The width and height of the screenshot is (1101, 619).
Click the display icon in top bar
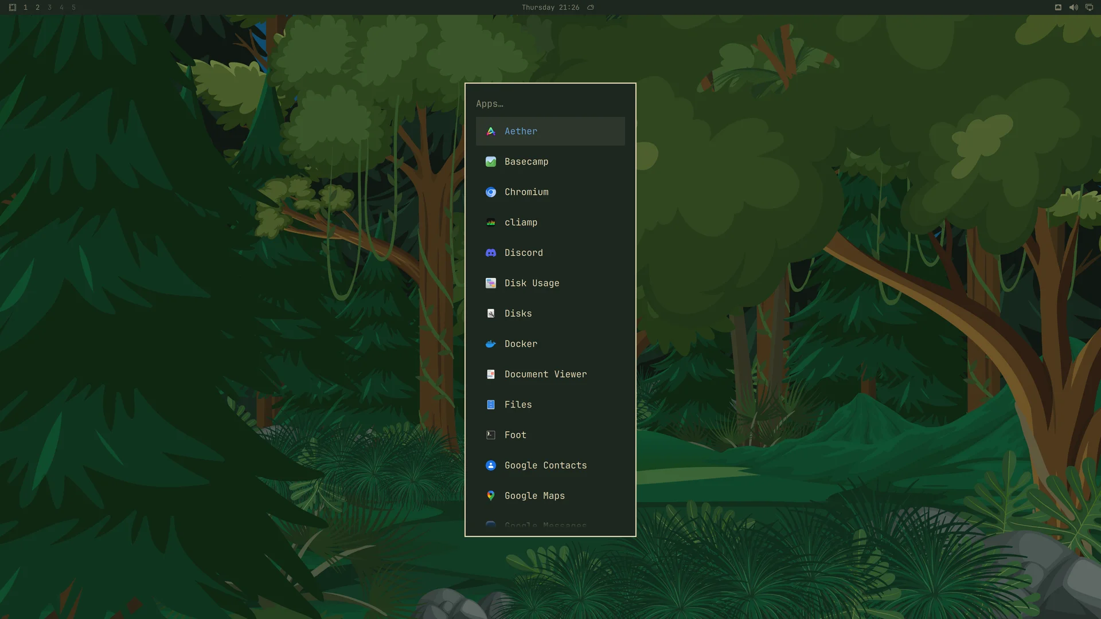click(x=1089, y=7)
